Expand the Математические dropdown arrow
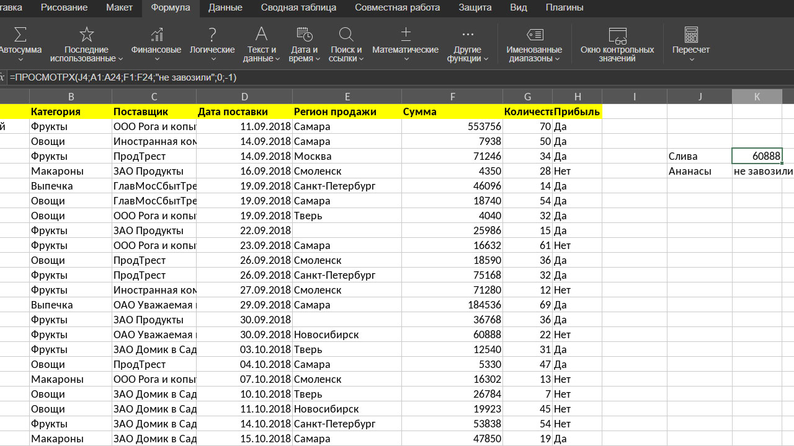Image resolution: width=794 pixels, height=446 pixels. (x=406, y=59)
